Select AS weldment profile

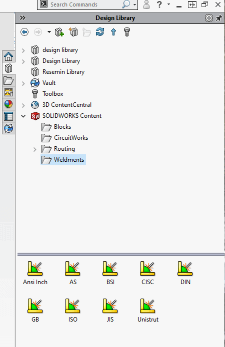72,273
